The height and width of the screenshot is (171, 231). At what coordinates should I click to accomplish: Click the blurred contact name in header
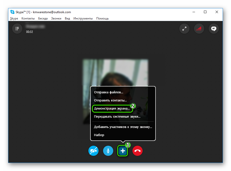(x=35, y=26)
